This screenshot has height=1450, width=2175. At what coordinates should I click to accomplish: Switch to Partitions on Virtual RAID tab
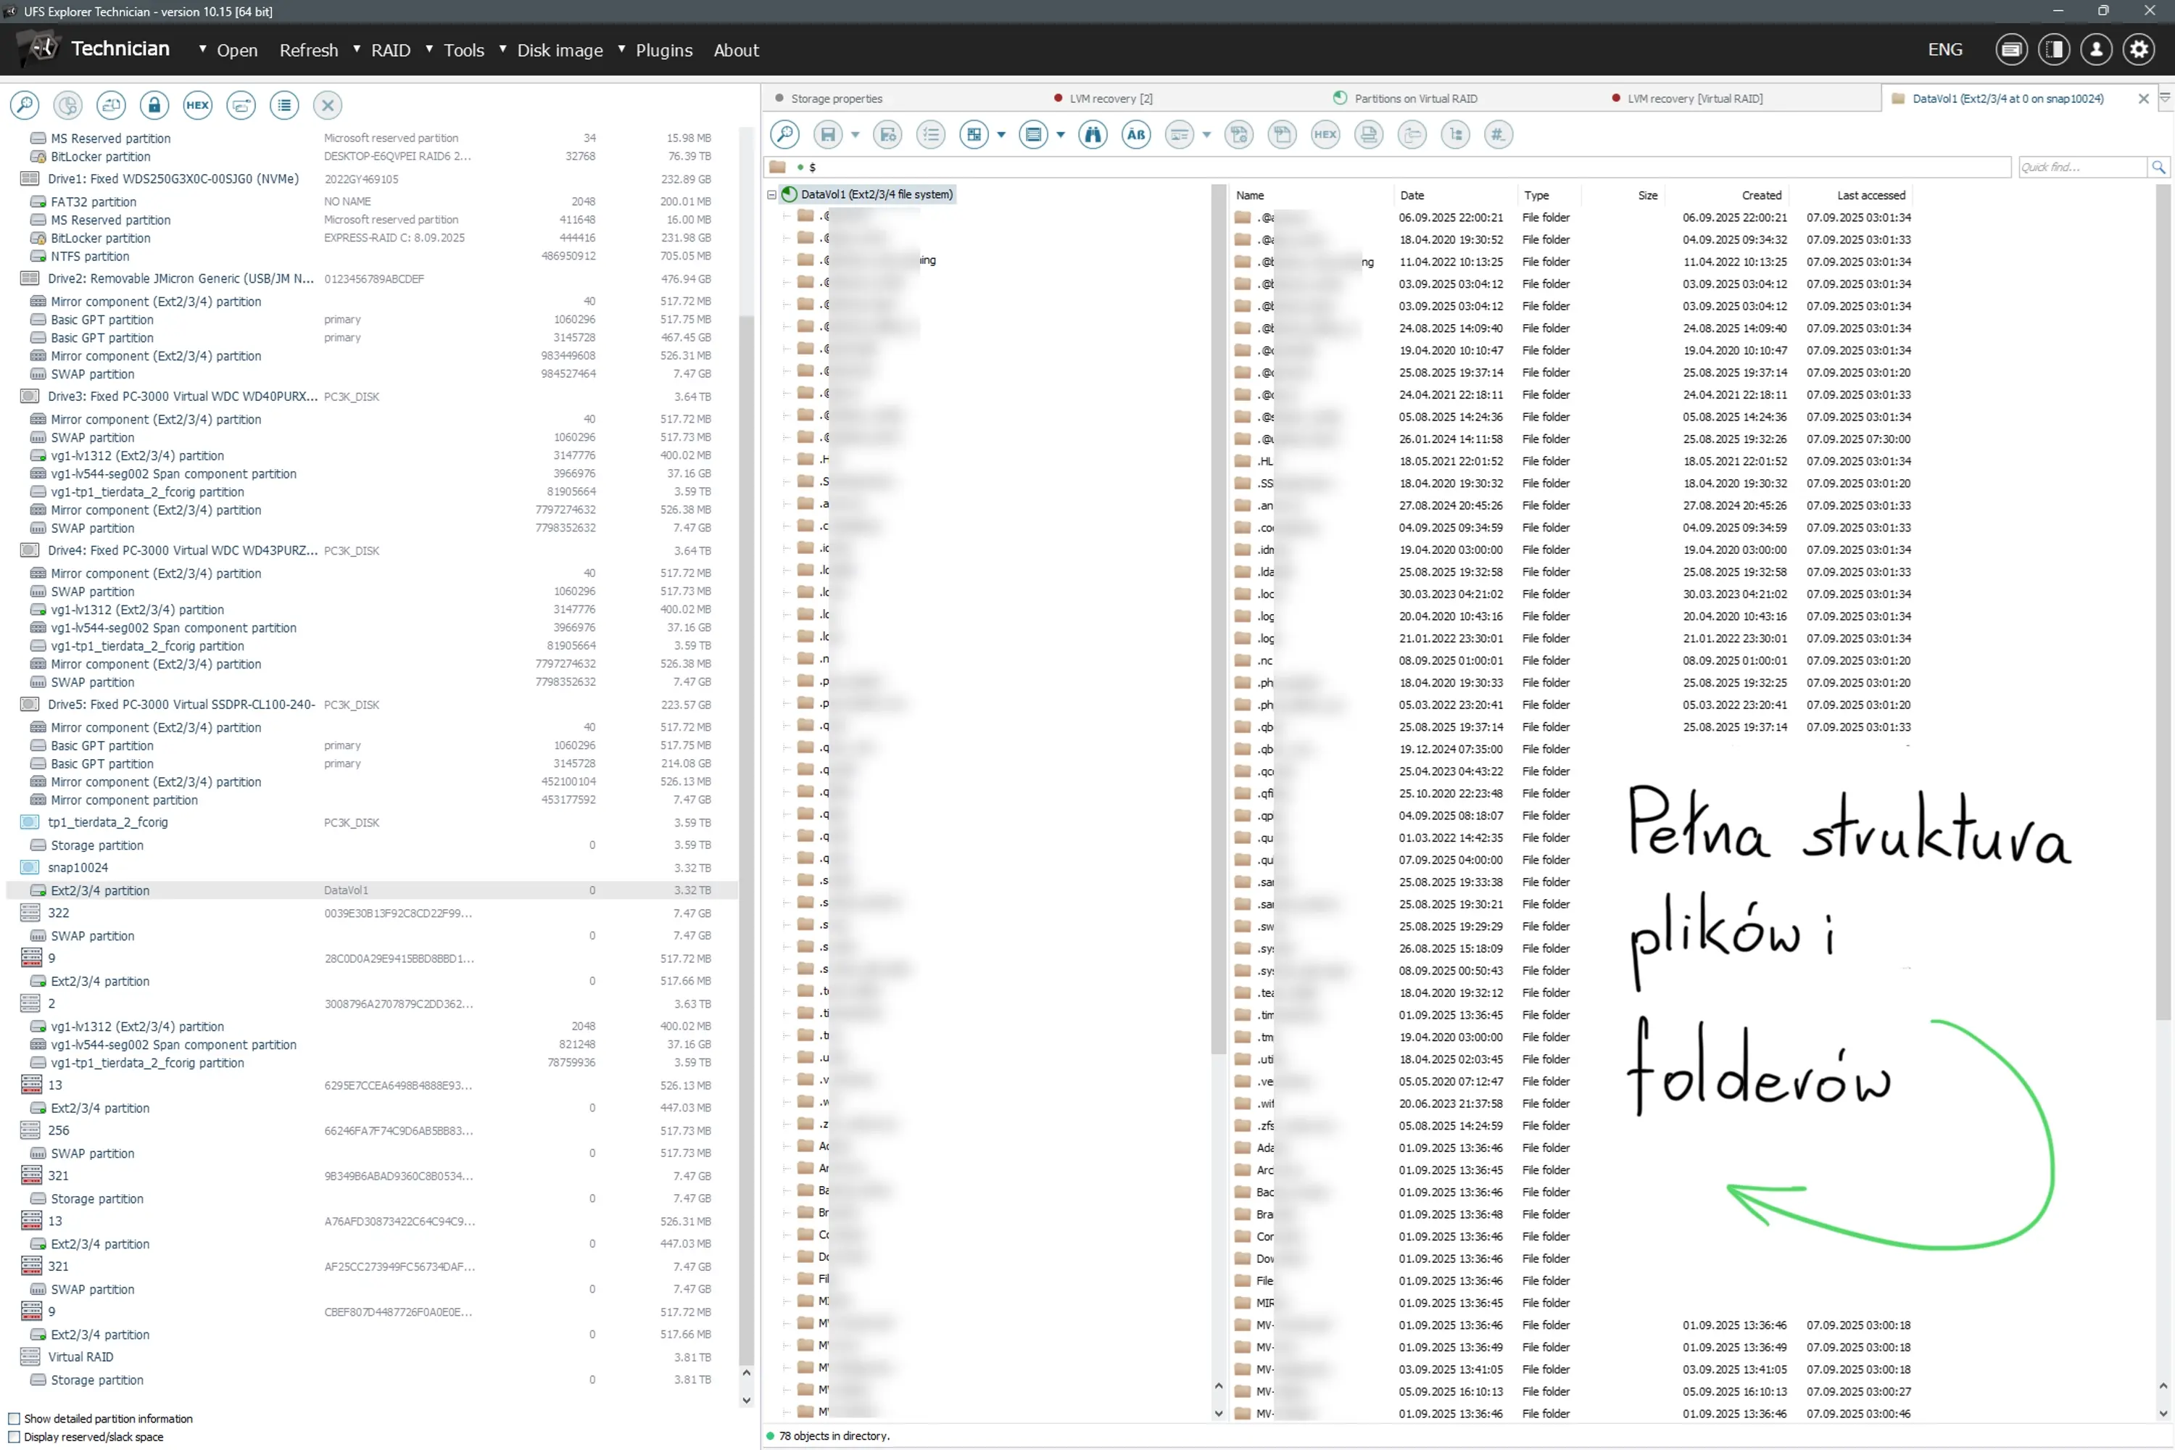point(1415,99)
